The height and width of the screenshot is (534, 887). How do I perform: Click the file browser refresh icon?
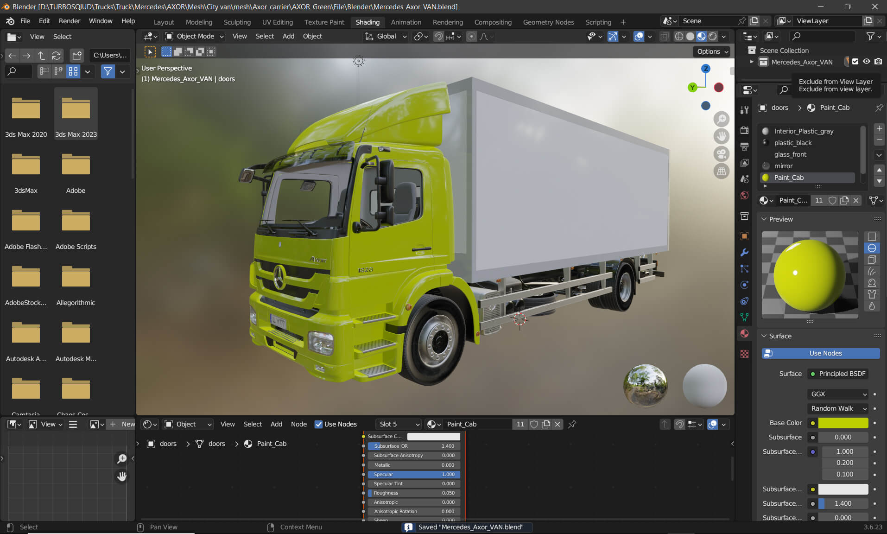pos(56,56)
